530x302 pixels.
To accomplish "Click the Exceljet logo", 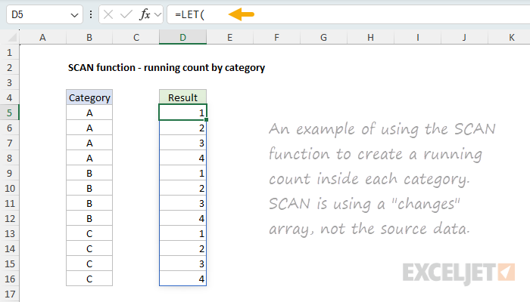I will [460, 271].
